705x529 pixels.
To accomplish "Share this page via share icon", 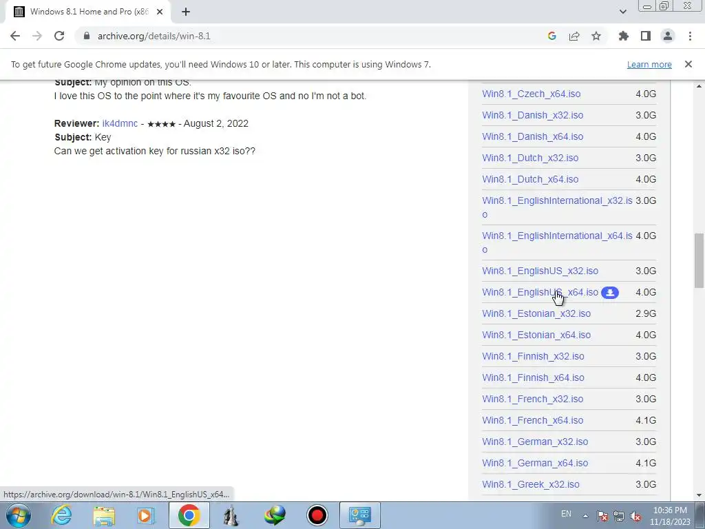I will coord(574,36).
